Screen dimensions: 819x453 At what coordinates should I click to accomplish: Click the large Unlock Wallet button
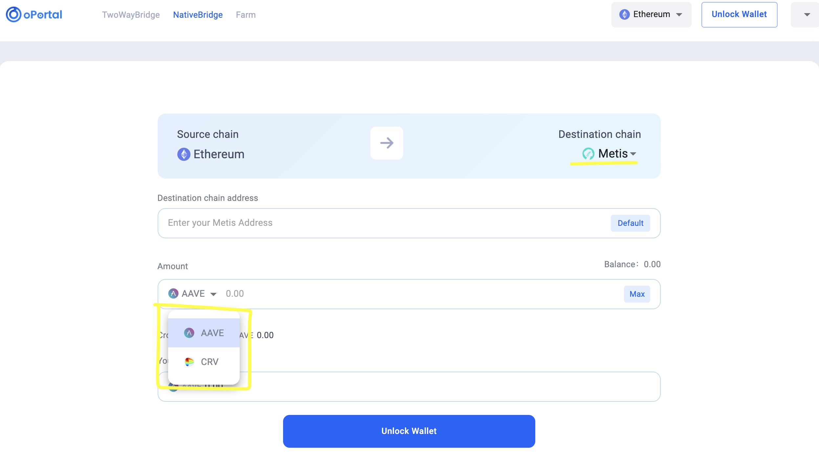coord(409,431)
